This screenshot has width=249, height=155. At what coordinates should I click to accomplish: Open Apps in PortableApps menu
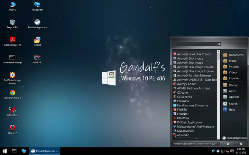pyautogui.click(x=229, y=91)
